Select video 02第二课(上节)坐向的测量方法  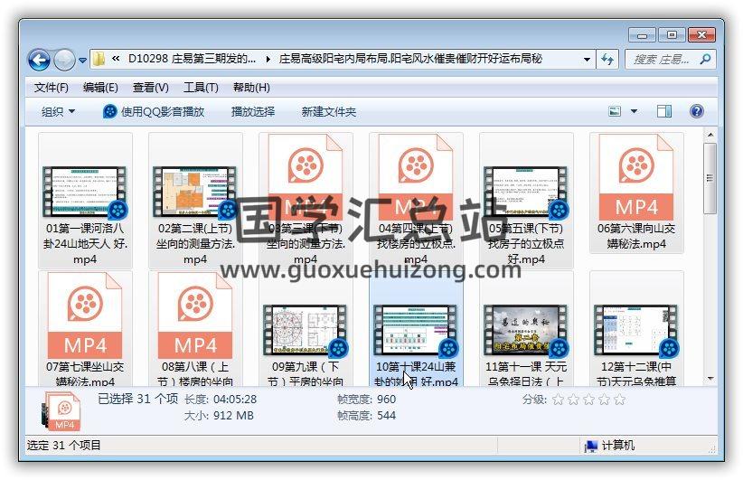tap(195, 201)
